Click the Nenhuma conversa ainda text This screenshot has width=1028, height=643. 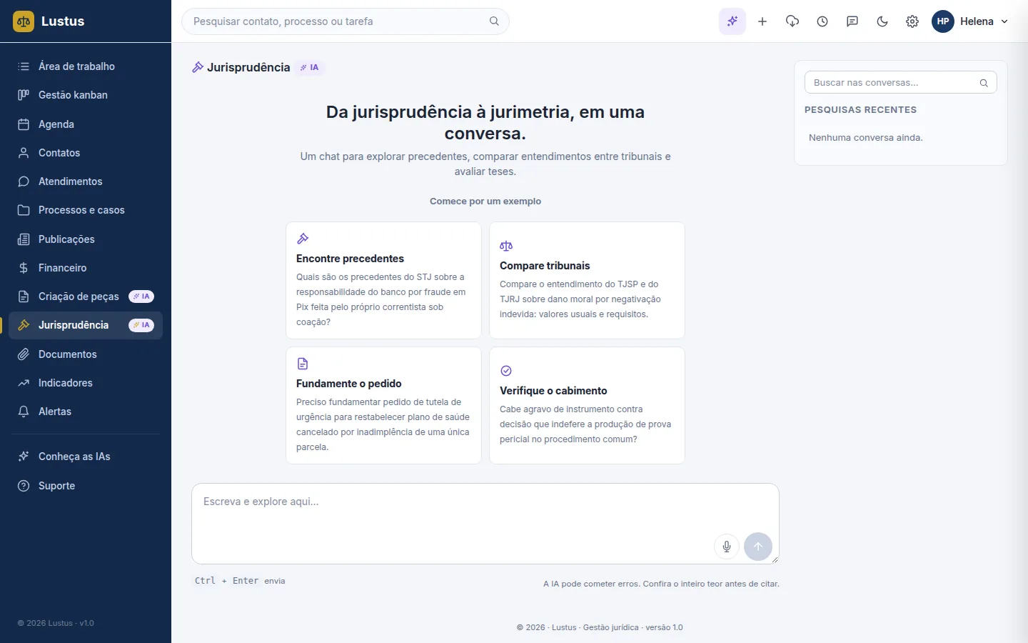866,138
